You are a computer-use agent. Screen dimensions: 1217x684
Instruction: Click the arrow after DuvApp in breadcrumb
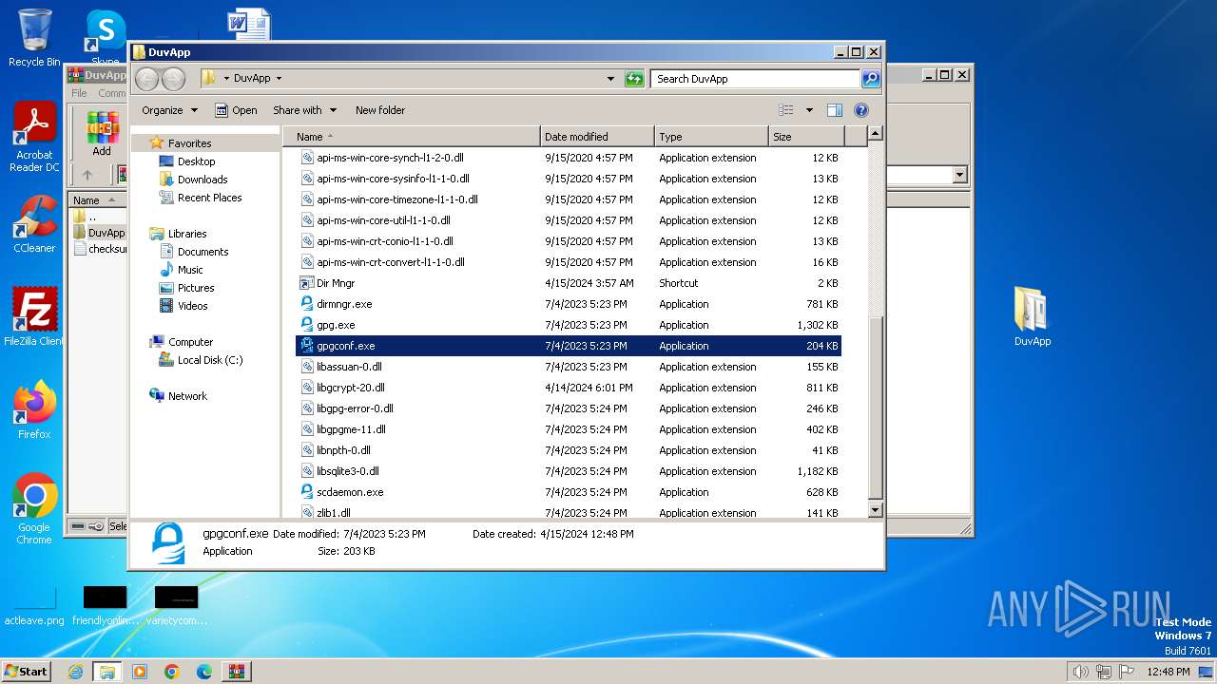(x=280, y=79)
